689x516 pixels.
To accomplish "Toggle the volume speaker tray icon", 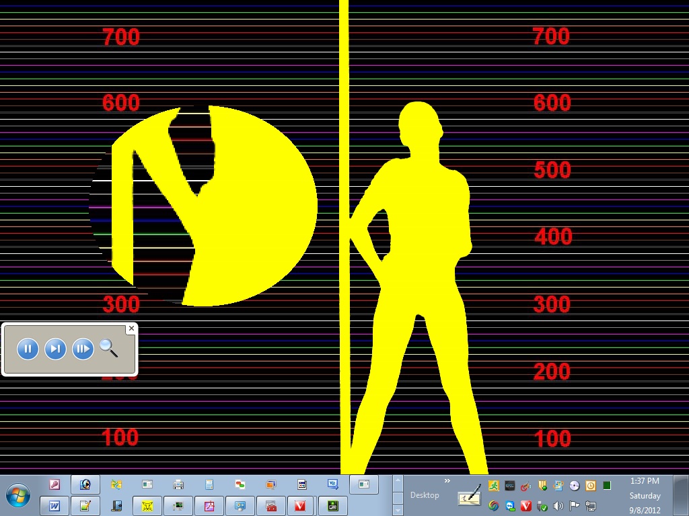I will (x=558, y=506).
